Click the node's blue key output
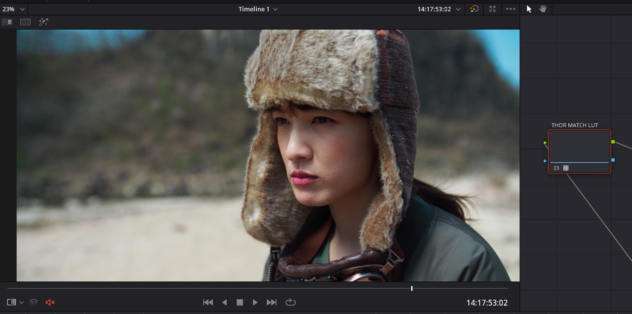The width and height of the screenshot is (632, 314). point(613,160)
